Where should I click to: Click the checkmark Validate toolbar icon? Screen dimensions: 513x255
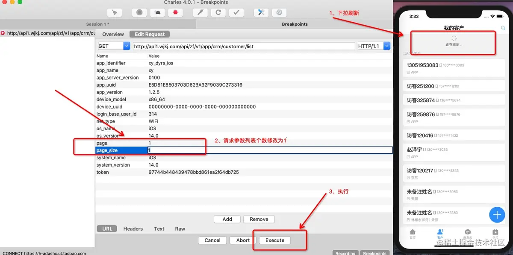[x=236, y=12]
